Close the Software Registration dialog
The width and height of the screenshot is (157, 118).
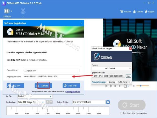point(81,23)
